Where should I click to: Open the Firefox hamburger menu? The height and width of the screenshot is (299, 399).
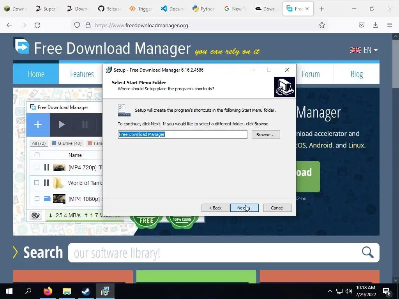[x=390, y=25]
